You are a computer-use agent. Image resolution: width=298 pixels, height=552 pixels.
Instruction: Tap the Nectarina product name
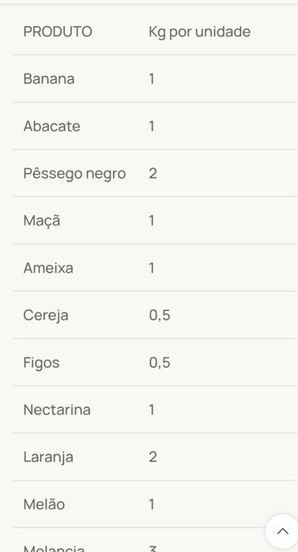[57, 410]
